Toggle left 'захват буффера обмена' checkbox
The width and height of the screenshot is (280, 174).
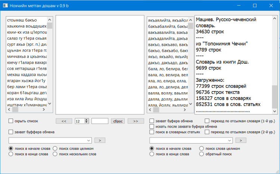[11, 132]
